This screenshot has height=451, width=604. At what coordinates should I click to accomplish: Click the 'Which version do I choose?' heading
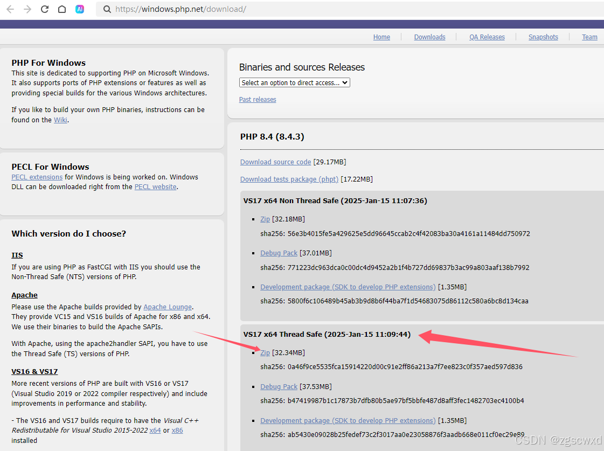[68, 234]
